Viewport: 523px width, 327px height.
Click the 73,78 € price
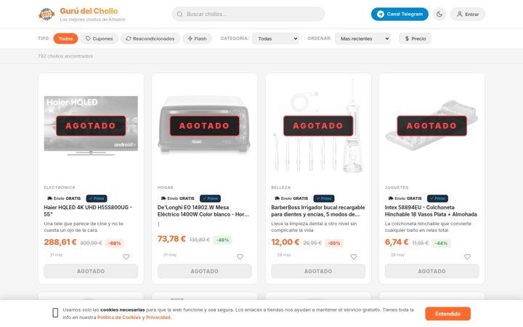click(x=171, y=239)
